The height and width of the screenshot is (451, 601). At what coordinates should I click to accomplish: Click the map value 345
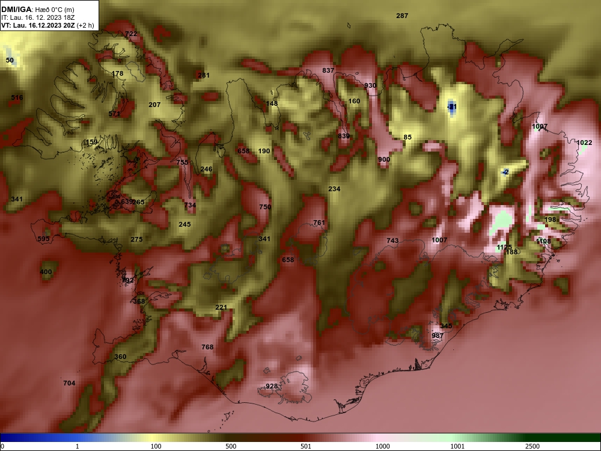446,326
